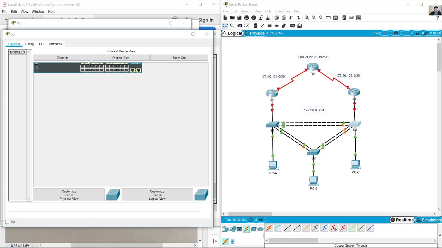Choose automatic connection lightning cable

click(269, 228)
